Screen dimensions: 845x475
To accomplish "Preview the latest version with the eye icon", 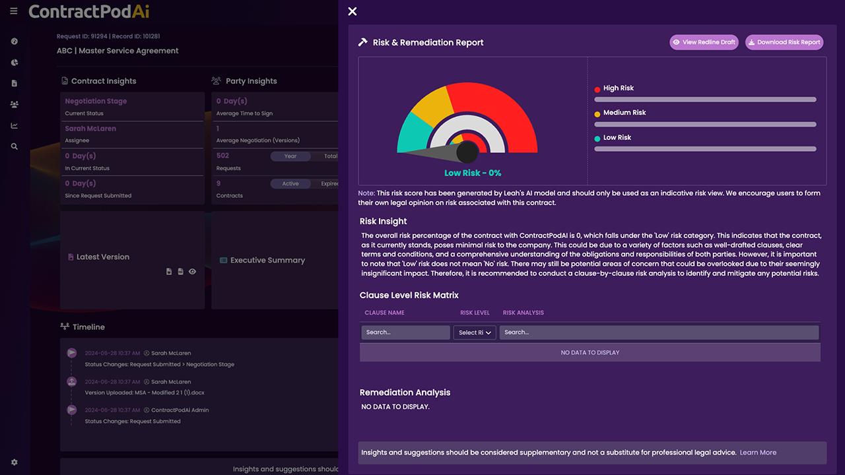I will point(192,272).
